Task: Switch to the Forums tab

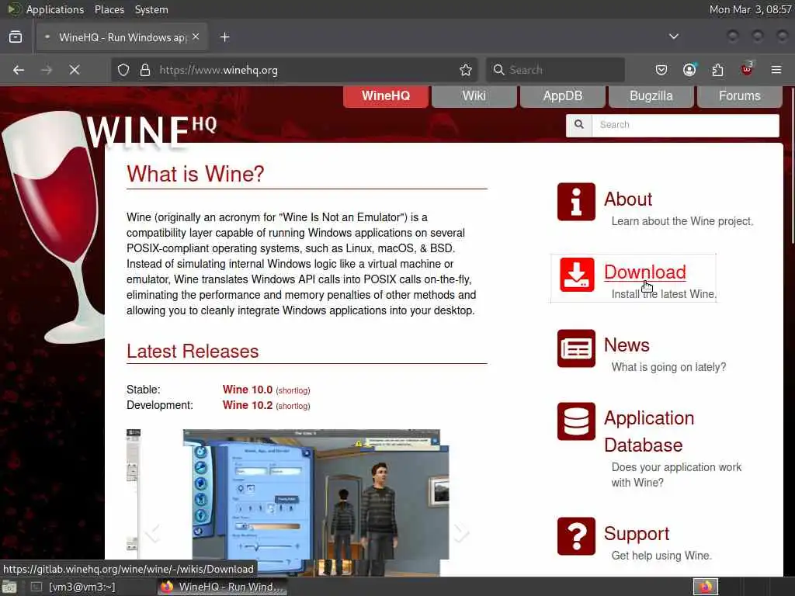Action: (739, 95)
